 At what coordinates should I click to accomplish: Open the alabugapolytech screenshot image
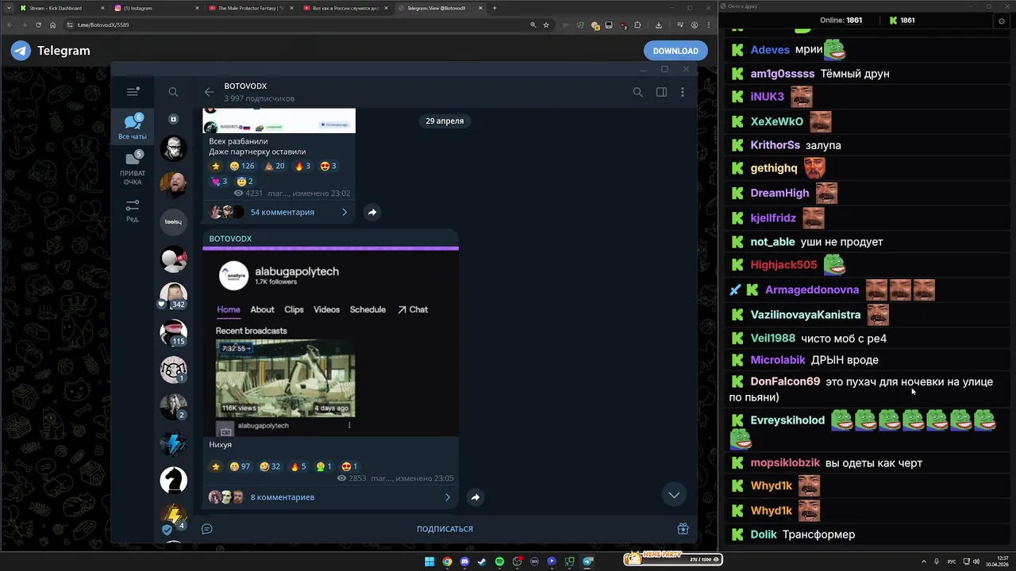tap(330, 343)
